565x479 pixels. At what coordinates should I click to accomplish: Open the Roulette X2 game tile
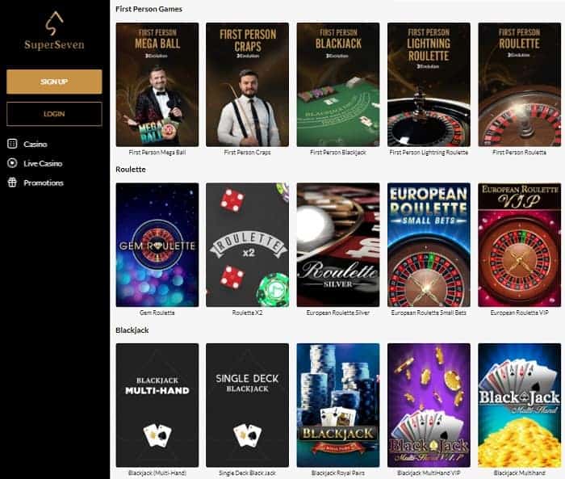[247, 245]
